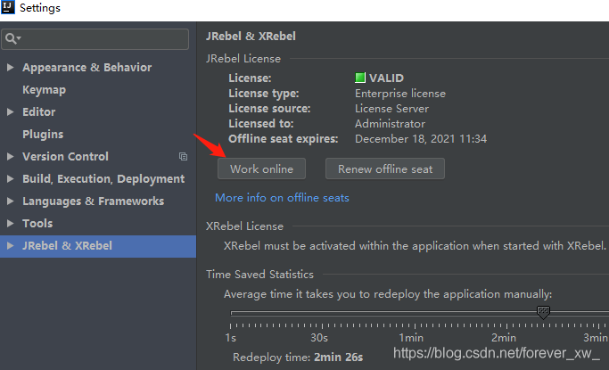
Task: Click the redeploy time slider thumb
Action: pyautogui.click(x=543, y=312)
